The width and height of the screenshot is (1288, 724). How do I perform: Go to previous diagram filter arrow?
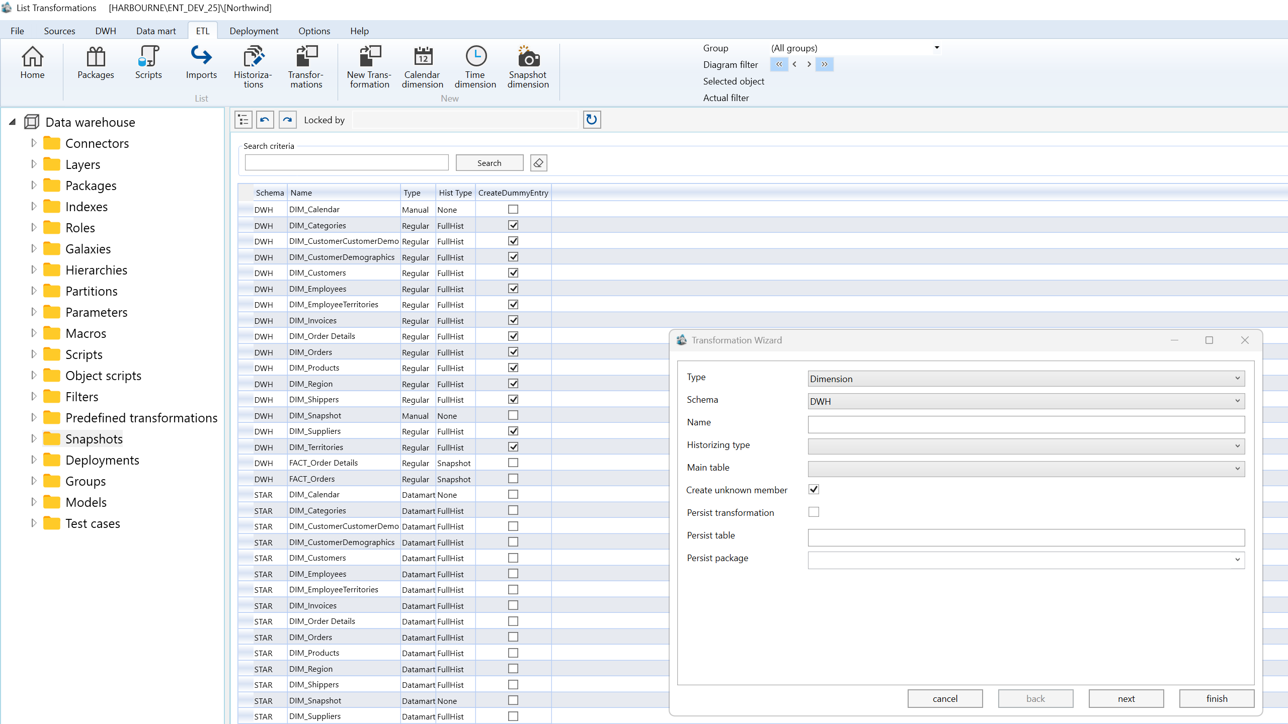(x=794, y=64)
